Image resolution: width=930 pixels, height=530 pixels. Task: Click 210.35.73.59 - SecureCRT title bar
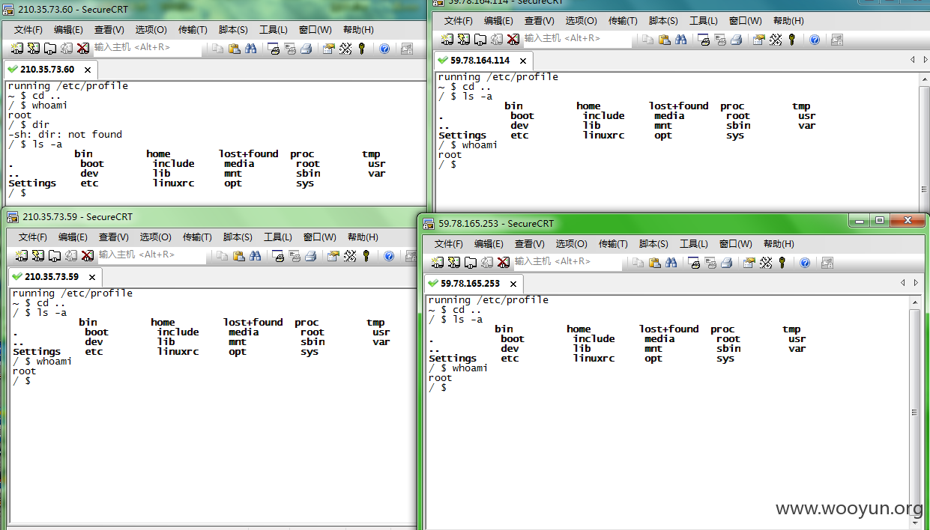[x=210, y=217]
